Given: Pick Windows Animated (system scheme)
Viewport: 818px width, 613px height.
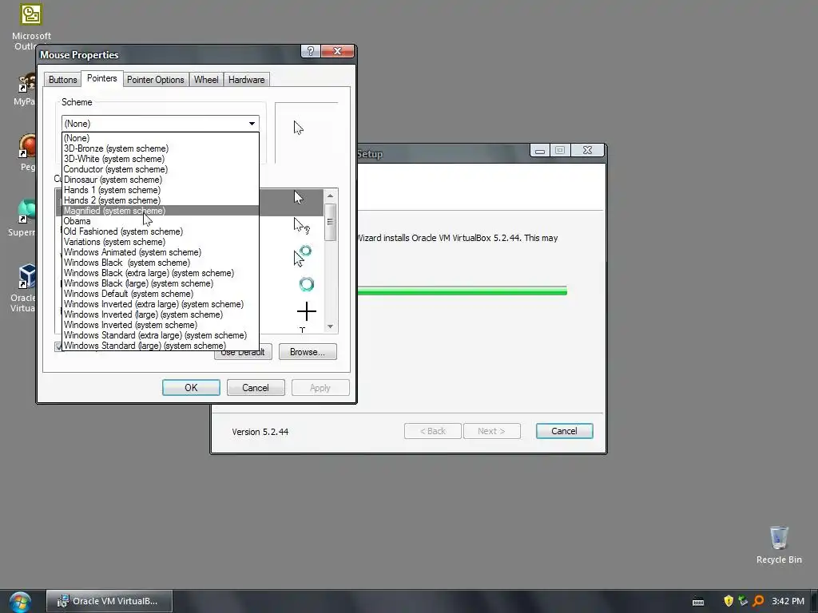Looking at the screenshot, I should click(x=160, y=252).
